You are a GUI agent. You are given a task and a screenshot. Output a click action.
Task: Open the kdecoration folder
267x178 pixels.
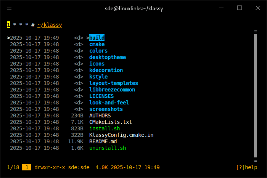point(106,70)
